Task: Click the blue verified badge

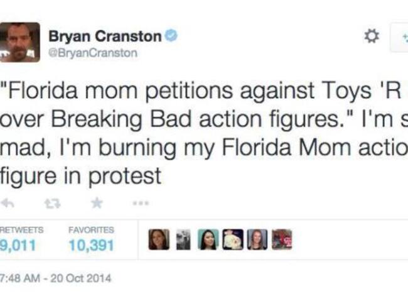Action: click(x=171, y=36)
